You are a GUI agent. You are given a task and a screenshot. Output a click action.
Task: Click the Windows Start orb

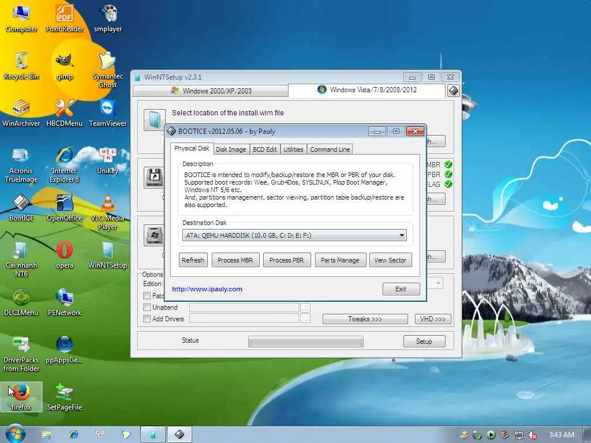14,434
